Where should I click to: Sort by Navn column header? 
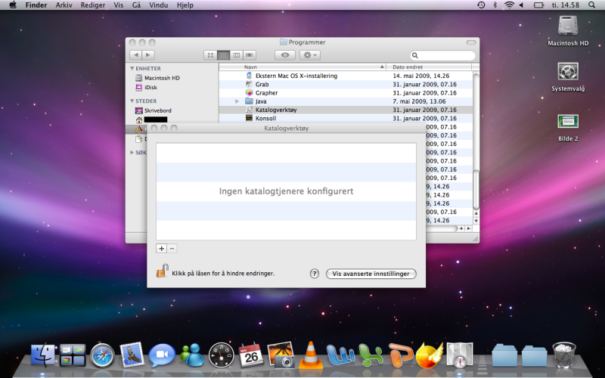(x=303, y=67)
